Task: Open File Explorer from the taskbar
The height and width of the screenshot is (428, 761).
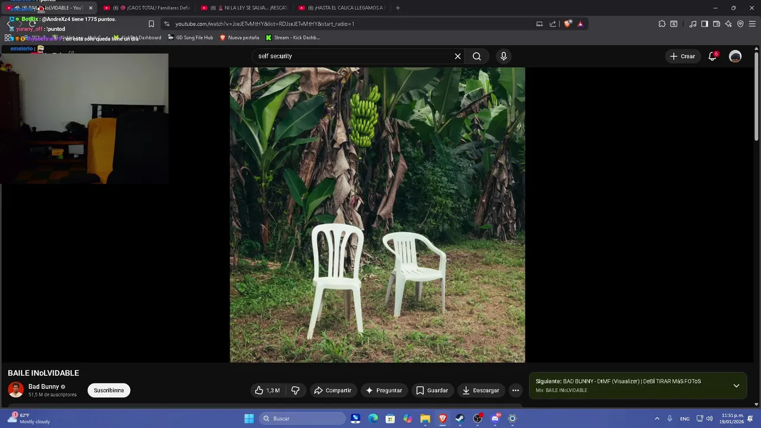Action: (425, 418)
